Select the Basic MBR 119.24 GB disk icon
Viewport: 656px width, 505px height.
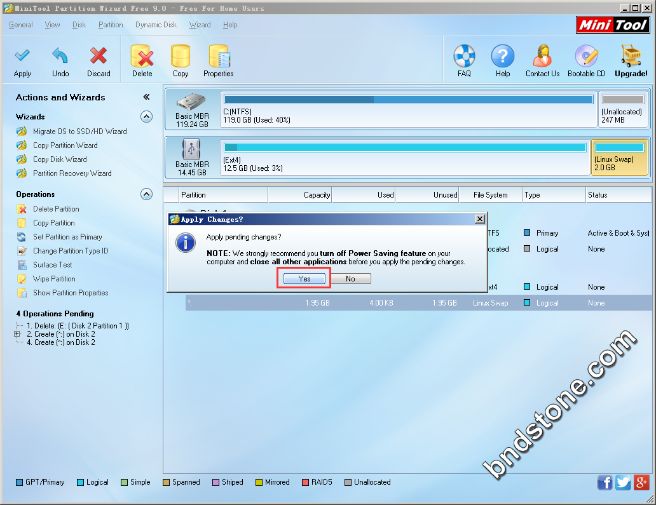click(191, 102)
